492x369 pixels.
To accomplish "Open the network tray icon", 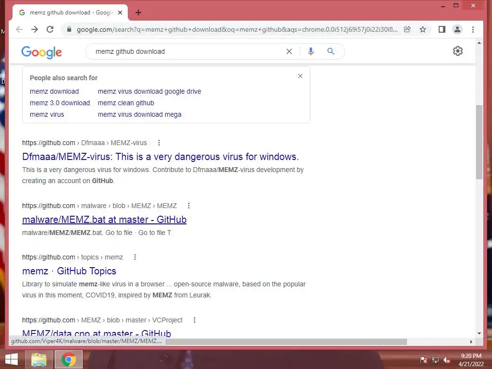I will (435, 360).
